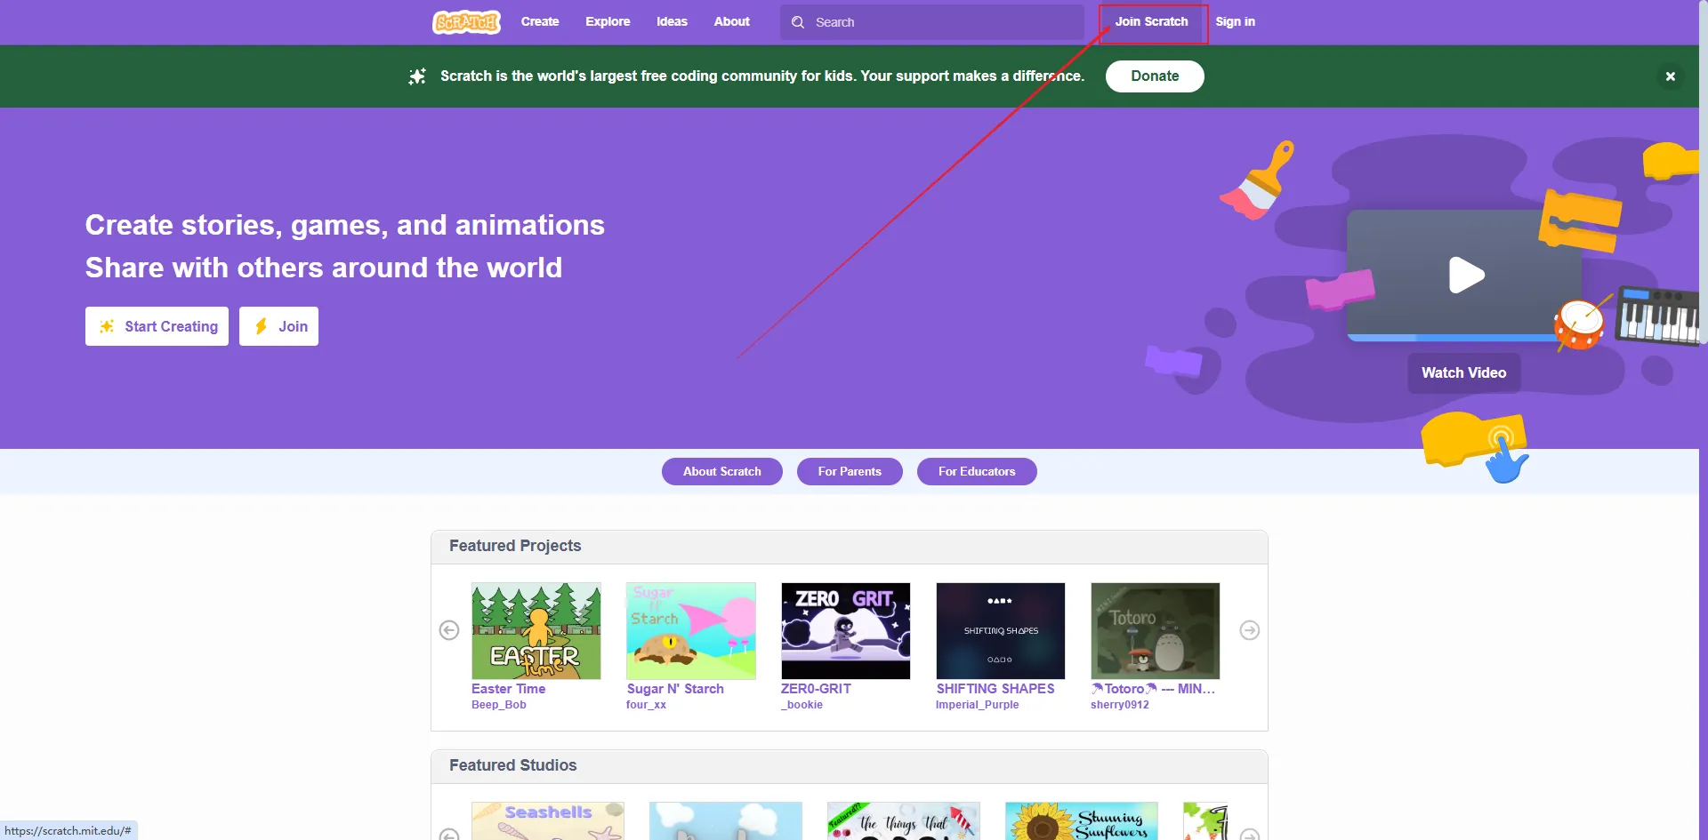This screenshot has width=1708, height=840.
Task: Open the Stunning Sunflowers studio thumbnail
Action: tap(1082, 821)
